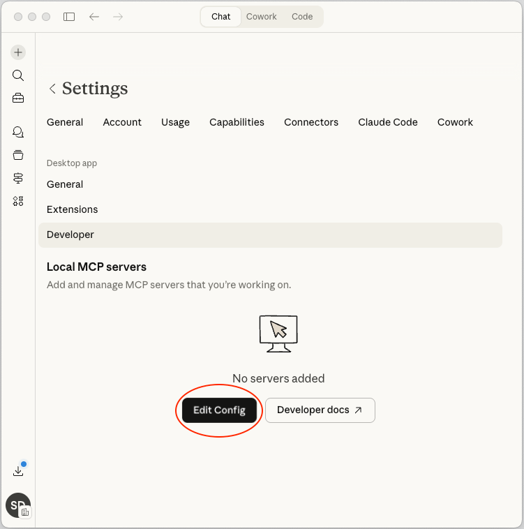Click the Edit Config button
Viewport: 524px width, 529px height.
pos(220,410)
